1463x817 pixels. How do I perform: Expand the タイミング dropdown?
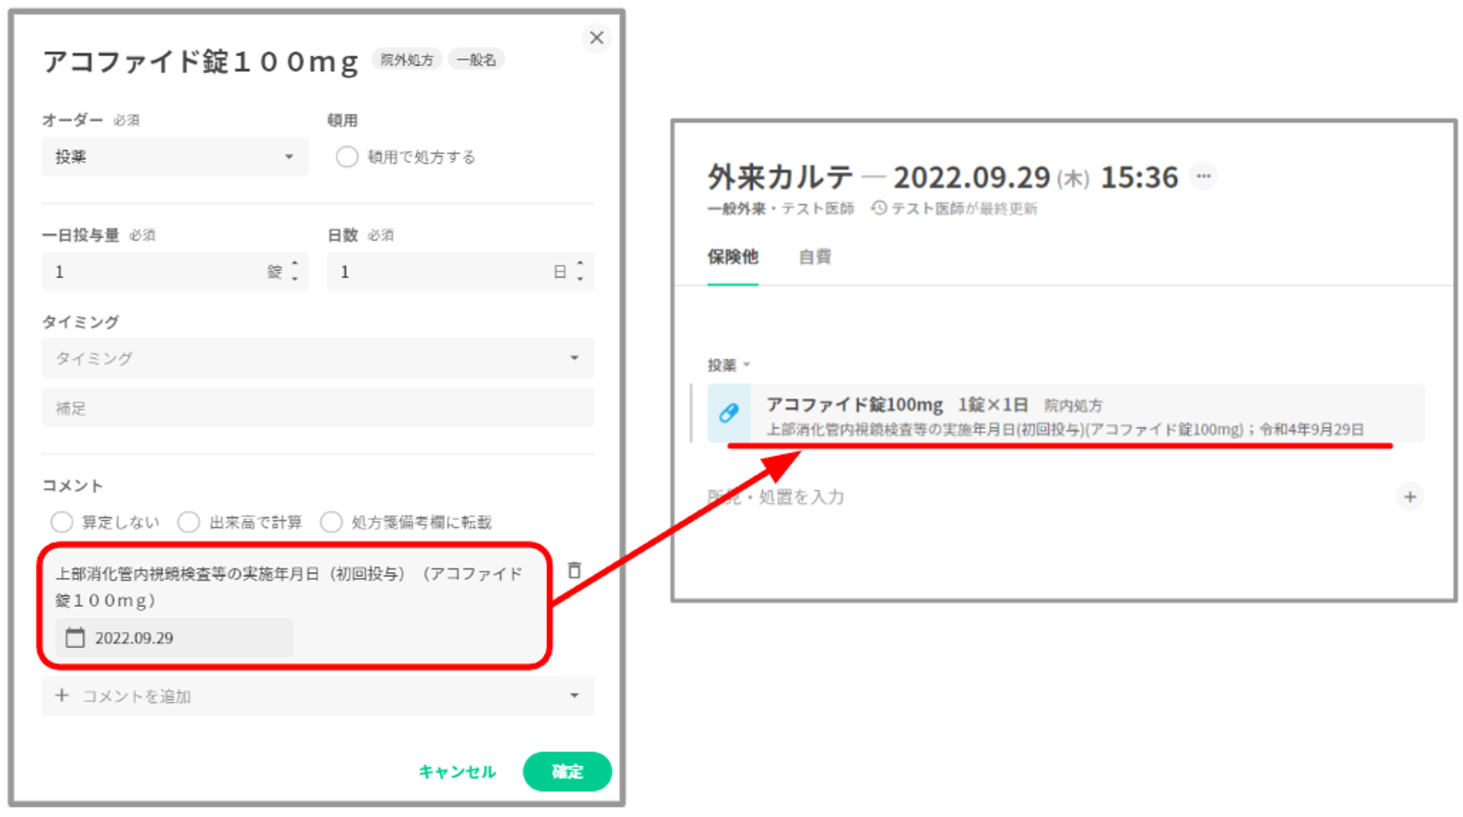click(317, 358)
